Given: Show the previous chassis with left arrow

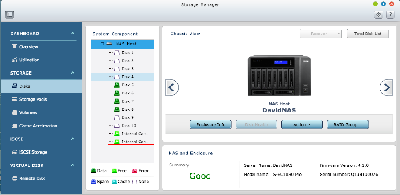Looking at the screenshot, I should [x=172, y=88].
